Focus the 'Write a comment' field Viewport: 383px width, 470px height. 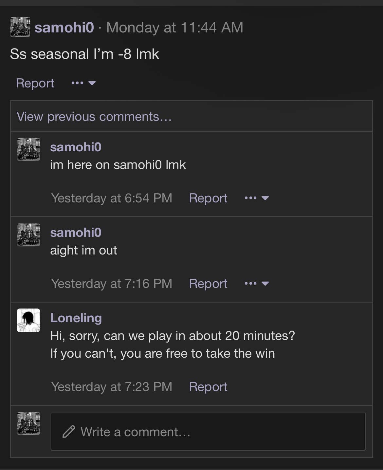coord(208,432)
